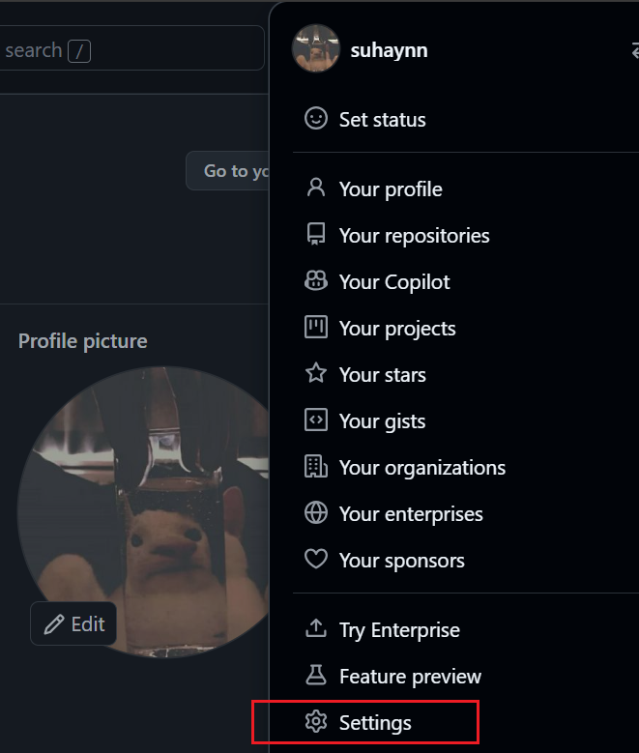Click the Your gists code icon

[x=316, y=420]
